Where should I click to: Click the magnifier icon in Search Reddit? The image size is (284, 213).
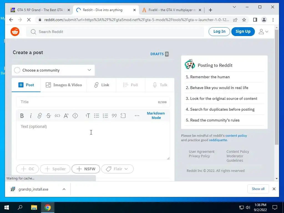click(33, 32)
